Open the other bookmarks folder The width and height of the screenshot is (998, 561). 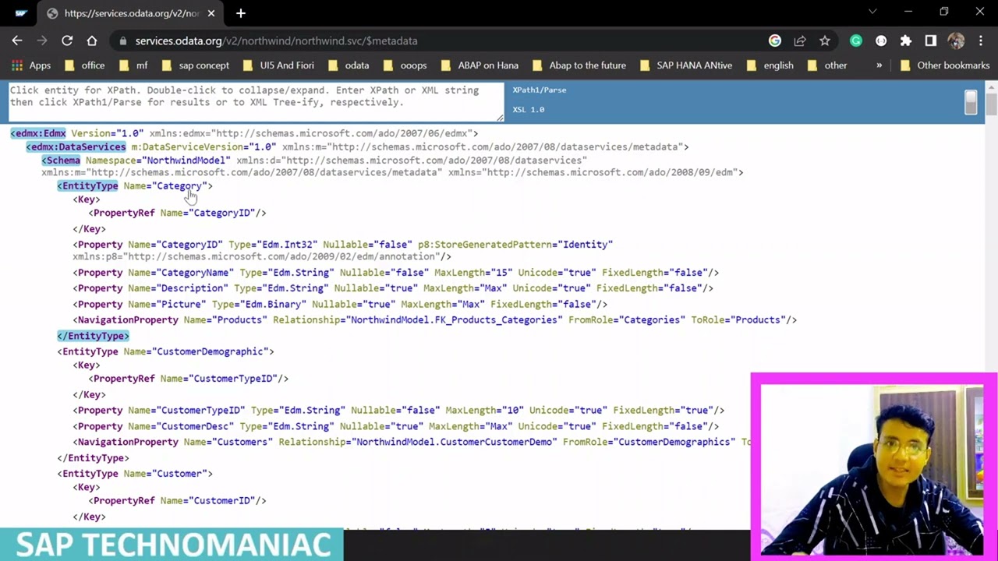tap(827, 65)
